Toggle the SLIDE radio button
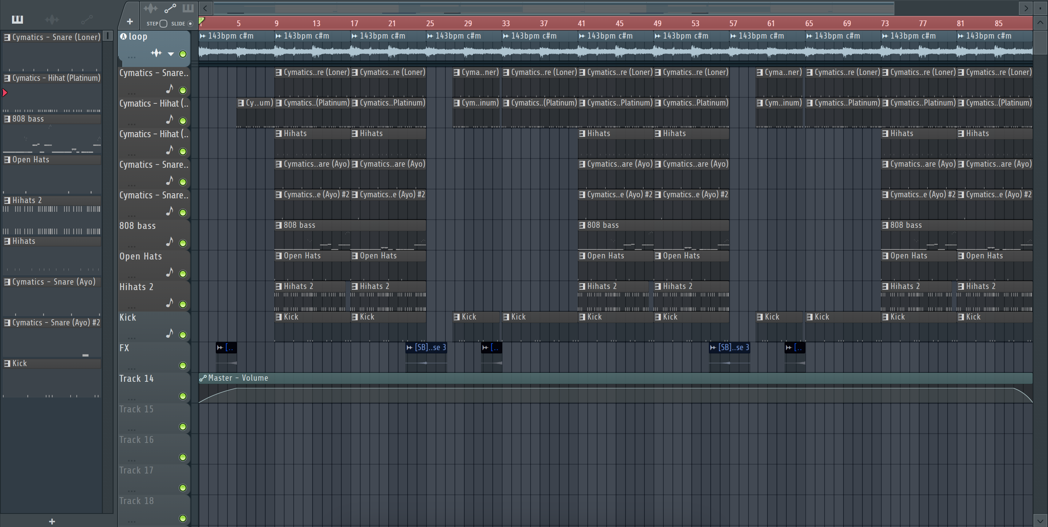1048x527 pixels. coord(190,24)
